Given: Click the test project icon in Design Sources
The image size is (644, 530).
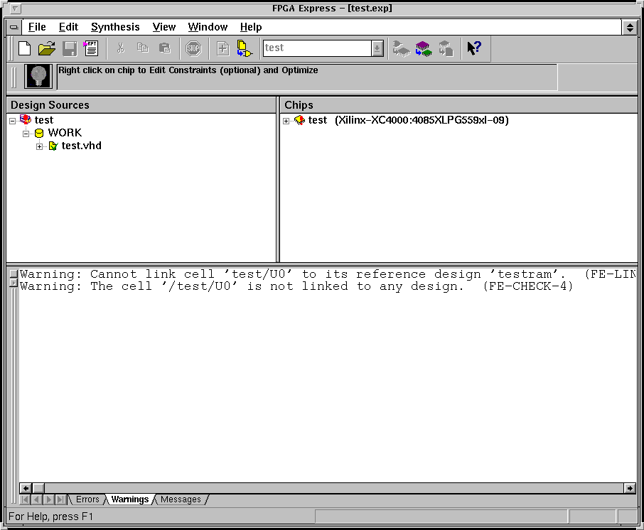Looking at the screenshot, I should click(26, 120).
